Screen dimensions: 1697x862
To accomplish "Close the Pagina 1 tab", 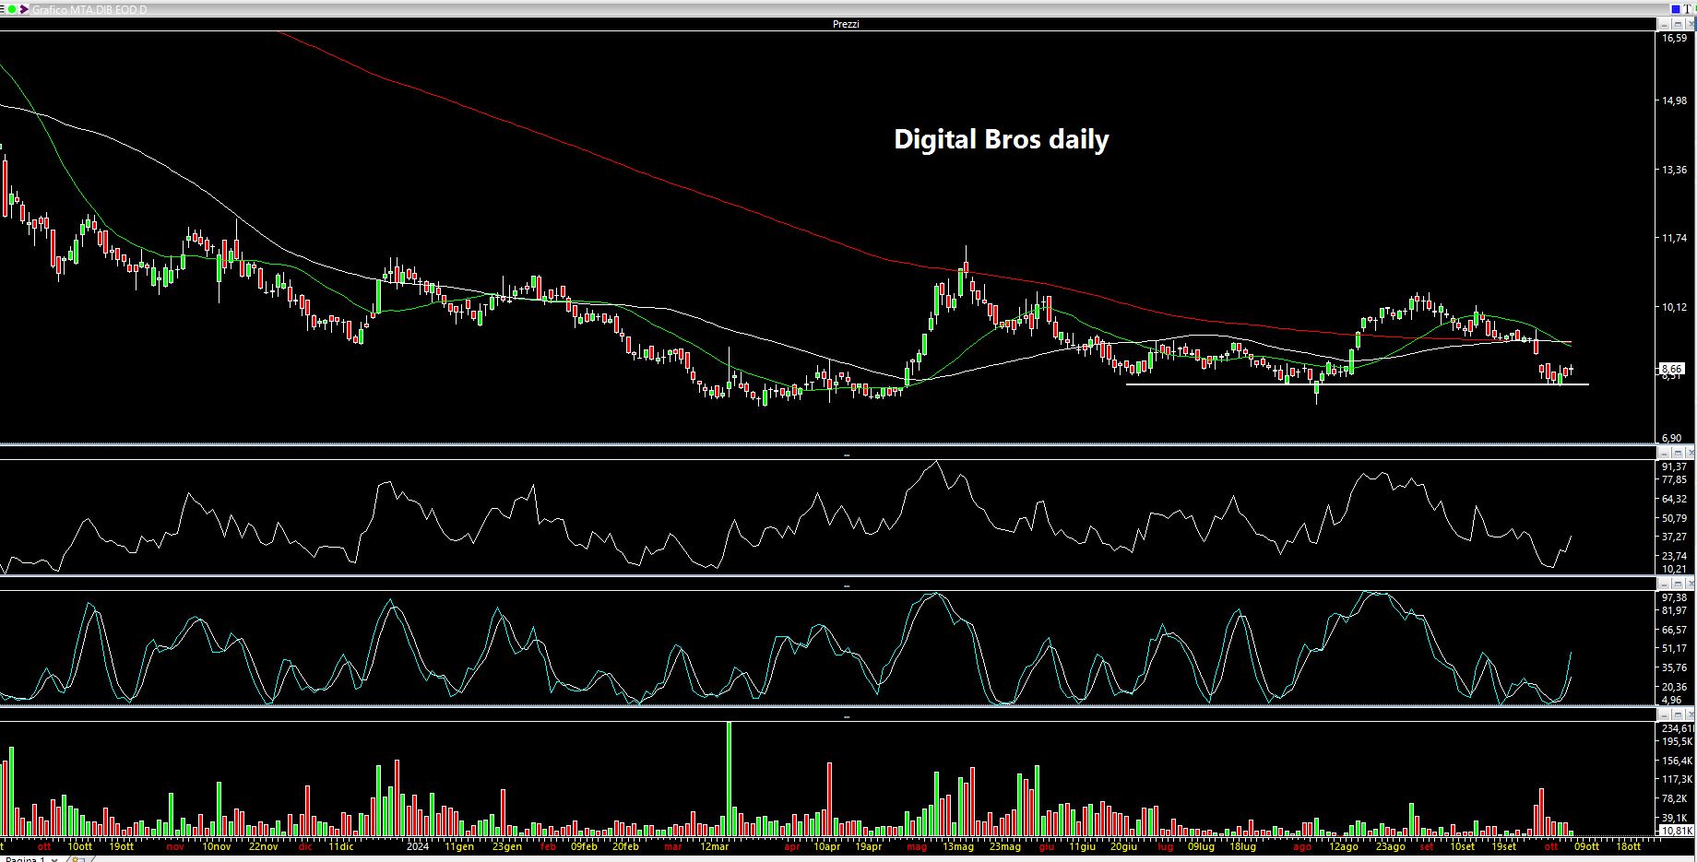I will point(55,859).
